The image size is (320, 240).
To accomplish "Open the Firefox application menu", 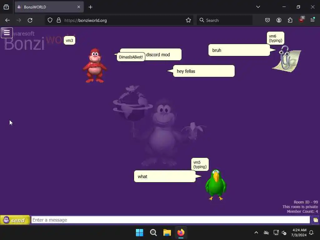I will [x=312, y=20].
